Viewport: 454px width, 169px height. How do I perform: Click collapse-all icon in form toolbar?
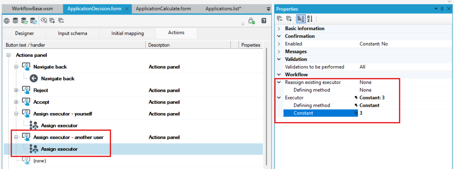(x=61, y=21)
